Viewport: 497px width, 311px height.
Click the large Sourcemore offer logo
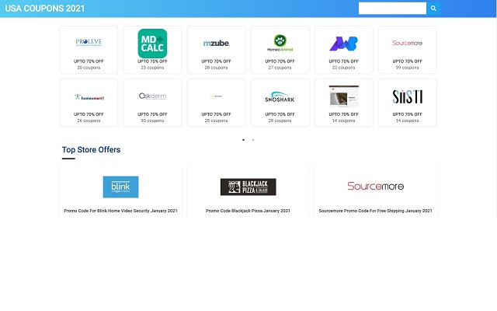pos(376,186)
